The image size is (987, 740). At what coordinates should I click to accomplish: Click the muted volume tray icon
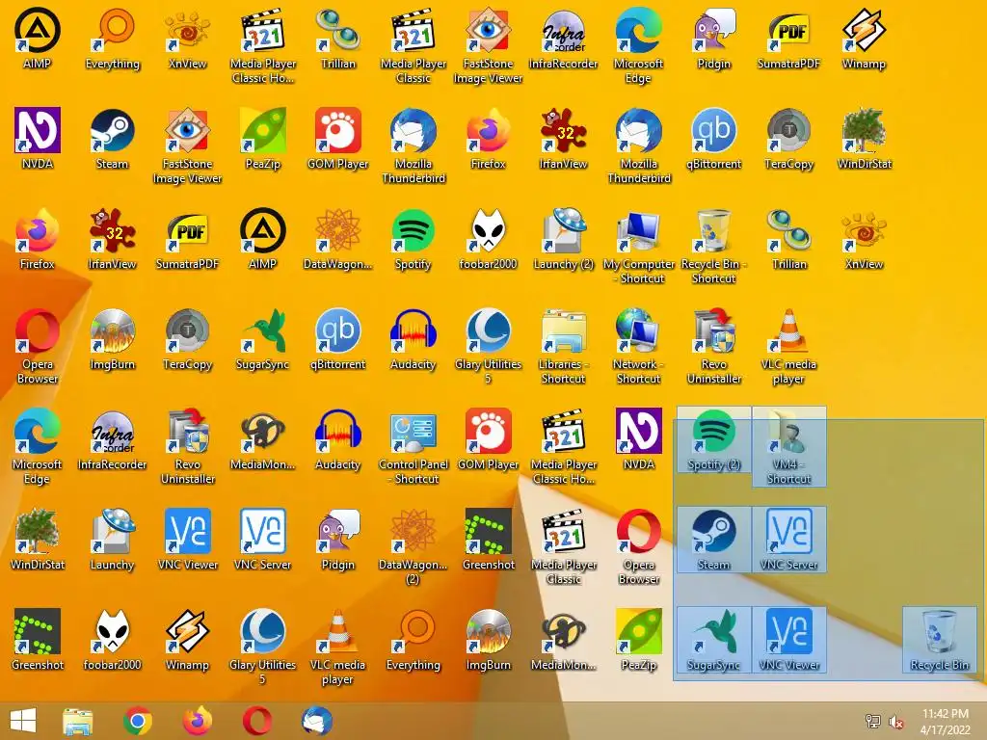pos(895,722)
